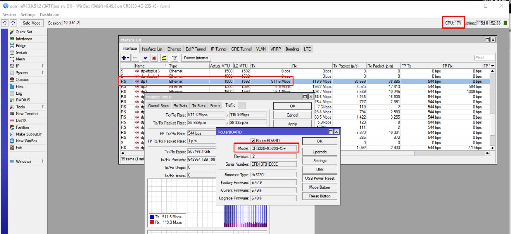Screen dimensions: 511x234
Task: Click the Serial Number field value
Action: coord(273,164)
